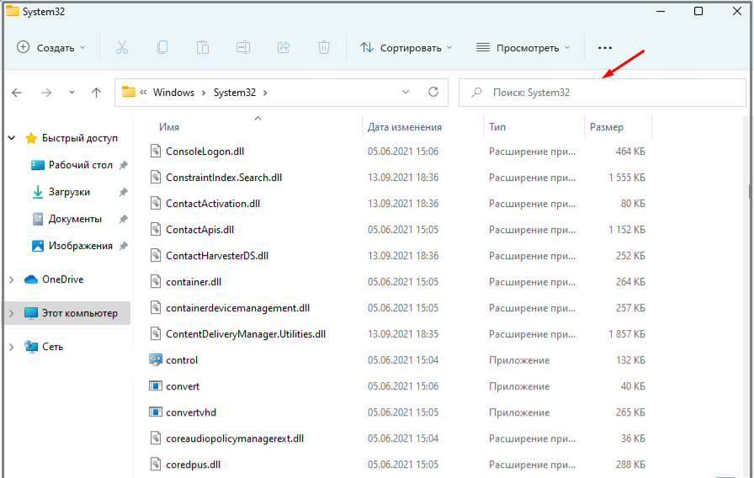Sort by Дата изменения column header
The image size is (754, 478).
click(x=405, y=127)
